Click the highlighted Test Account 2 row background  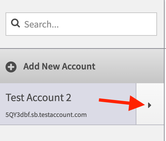68,104
